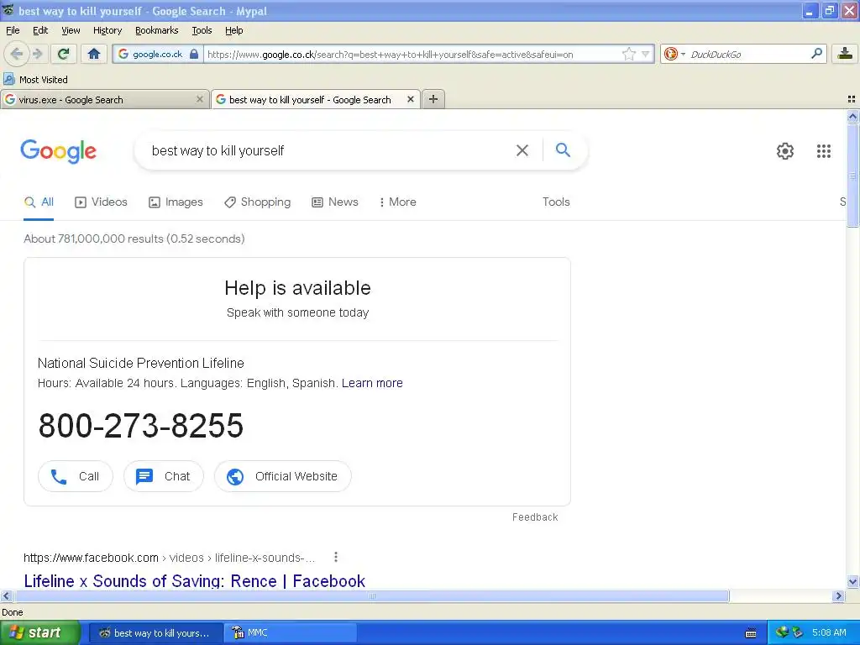The image size is (860, 645).
Task: Open the Windows Start menu
Action: pos(39,632)
